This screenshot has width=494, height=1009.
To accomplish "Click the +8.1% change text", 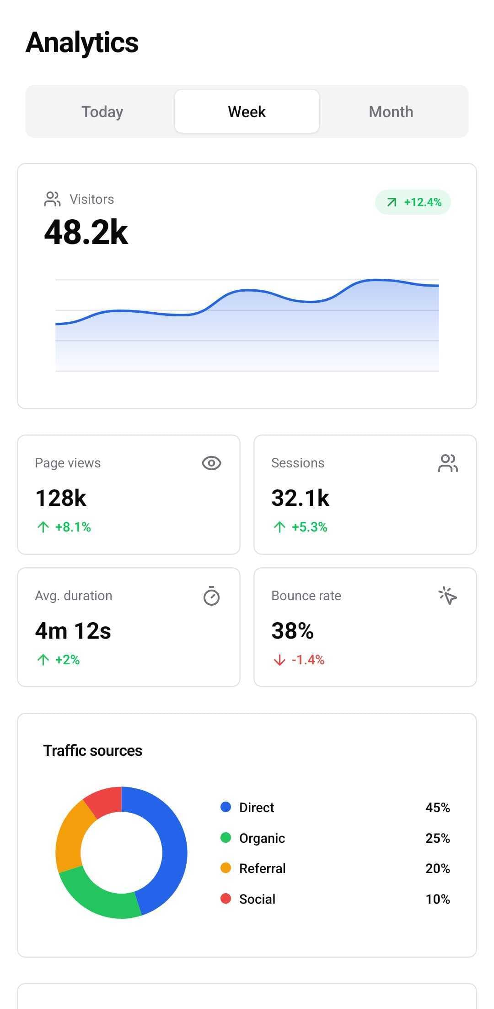I will click(73, 527).
